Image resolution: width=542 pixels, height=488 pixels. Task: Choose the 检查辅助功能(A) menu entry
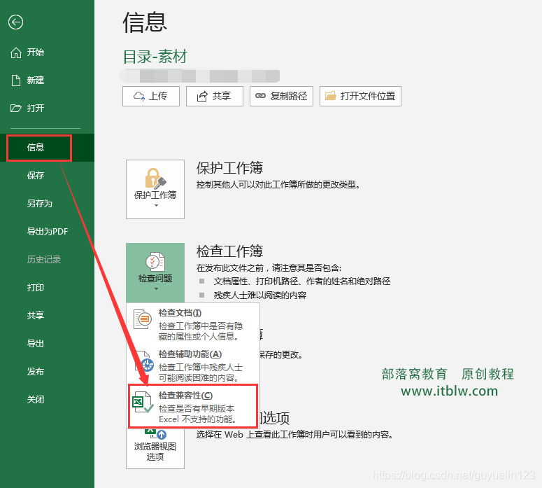click(193, 365)
